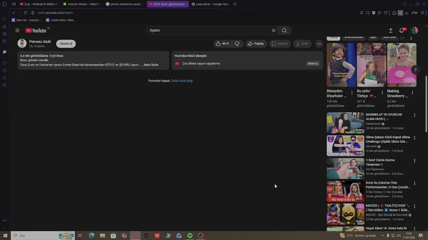The image size is (428, 240).
Task: Open the YouTube hamburger guide menu
Action: pos(17,30)
